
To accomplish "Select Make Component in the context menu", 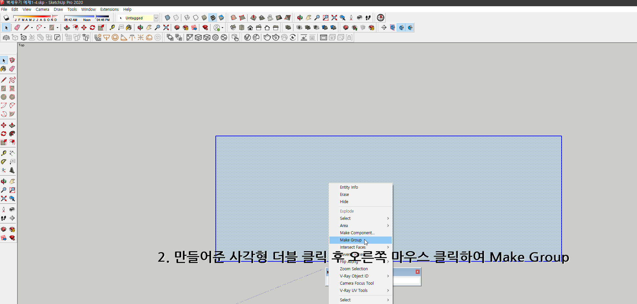I will coord(357,233).
